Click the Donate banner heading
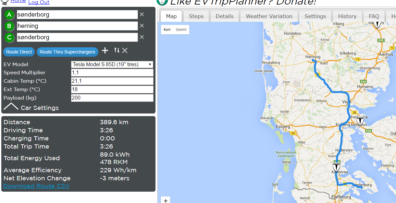This screenshot has height=203, width=396. pyautogui.click(x=243, y=2)
